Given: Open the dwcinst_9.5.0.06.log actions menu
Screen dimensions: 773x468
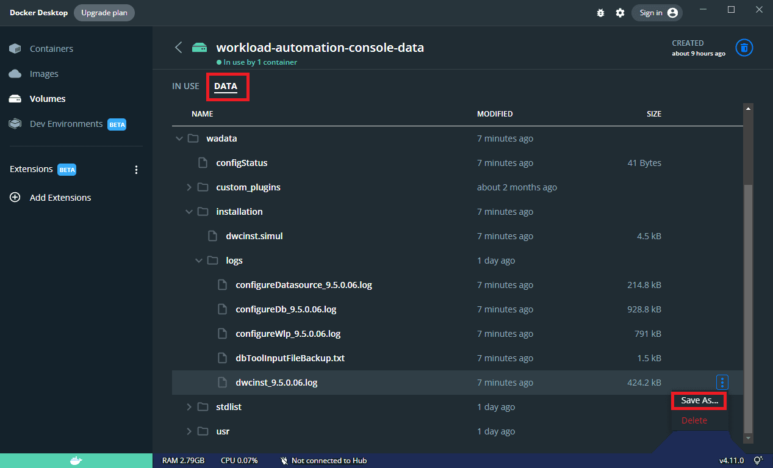Looking at the screenshot, I should 722,383.
